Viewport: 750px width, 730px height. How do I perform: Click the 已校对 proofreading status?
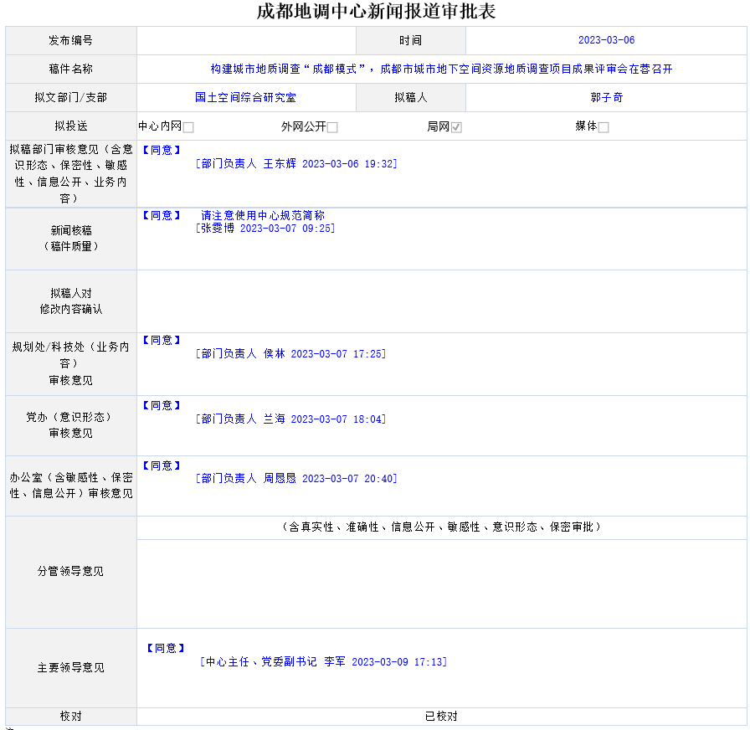(441, 717)
